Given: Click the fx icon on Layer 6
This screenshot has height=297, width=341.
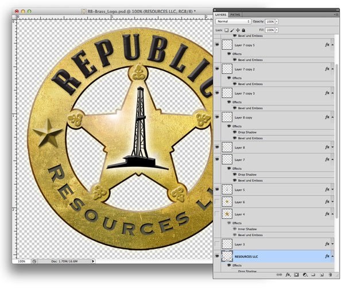Looking at the screenshot, I should [327, 202].
